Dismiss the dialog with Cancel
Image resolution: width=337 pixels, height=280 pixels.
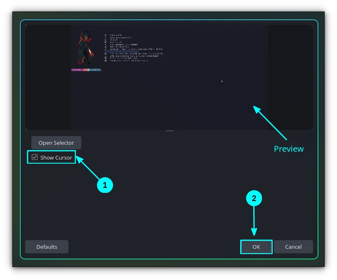pyautogui.click(x=293, y=247)
